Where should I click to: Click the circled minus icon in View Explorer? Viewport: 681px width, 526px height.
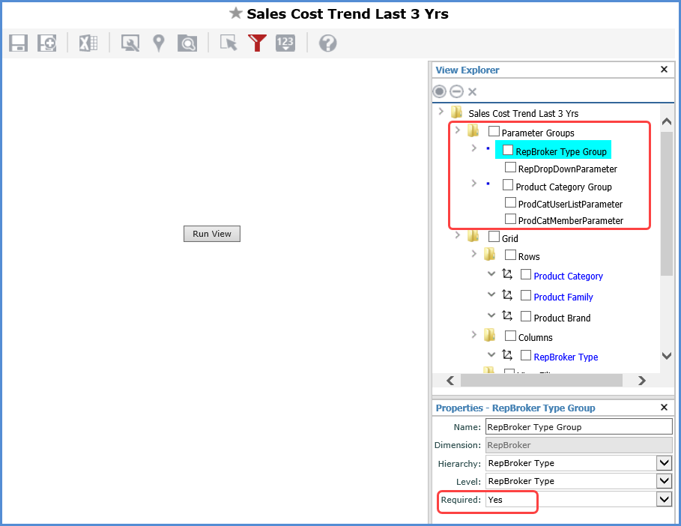point(456,91)
